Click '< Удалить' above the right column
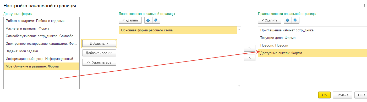Viewport: 367px width, 102px height. coord(270,20)
